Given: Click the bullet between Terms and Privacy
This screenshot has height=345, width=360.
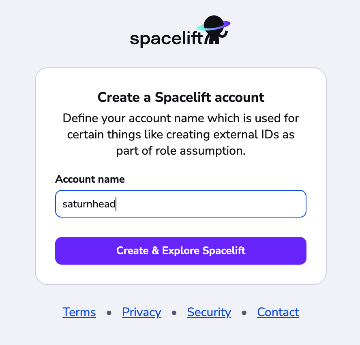Looking at the screenshot, I should tap(109, 313).
